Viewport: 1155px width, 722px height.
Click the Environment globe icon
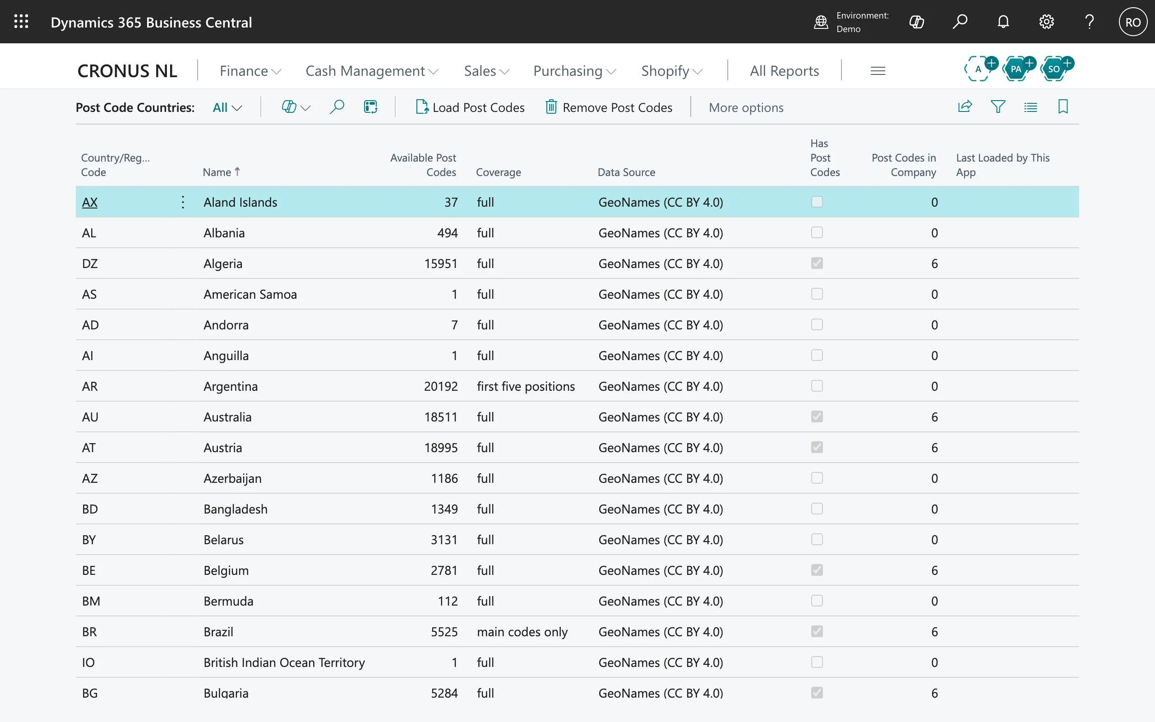[x=820, y=22]
